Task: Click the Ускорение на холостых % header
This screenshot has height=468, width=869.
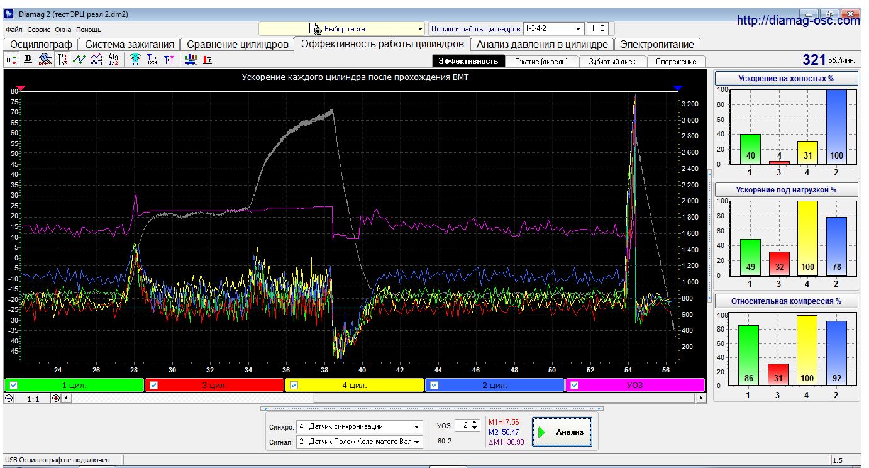Action: (x=787, y=78)
